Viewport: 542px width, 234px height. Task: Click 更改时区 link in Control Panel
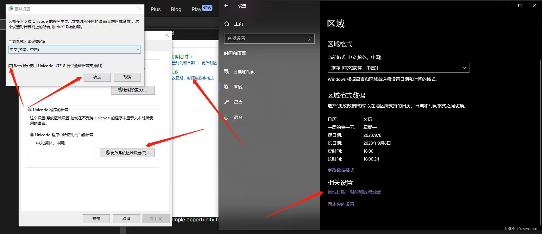tap(209, 63)
